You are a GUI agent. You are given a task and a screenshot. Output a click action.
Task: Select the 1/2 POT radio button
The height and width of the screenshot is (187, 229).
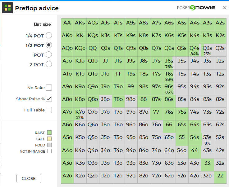coord(49,45)
